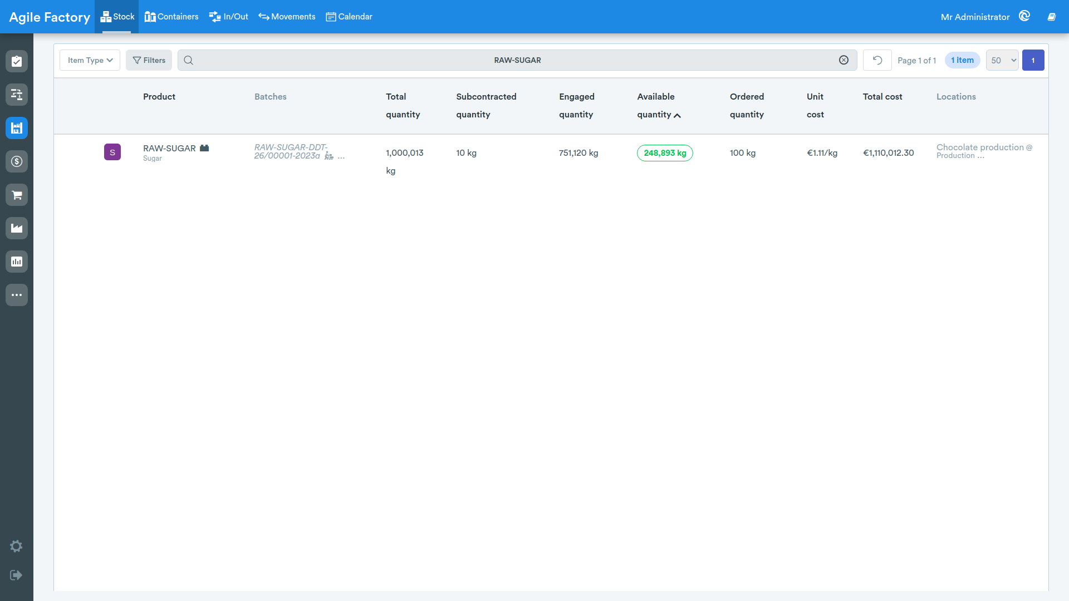
Task: Open the shopping cart purchases sidebar icon
Action: (17, 195)
